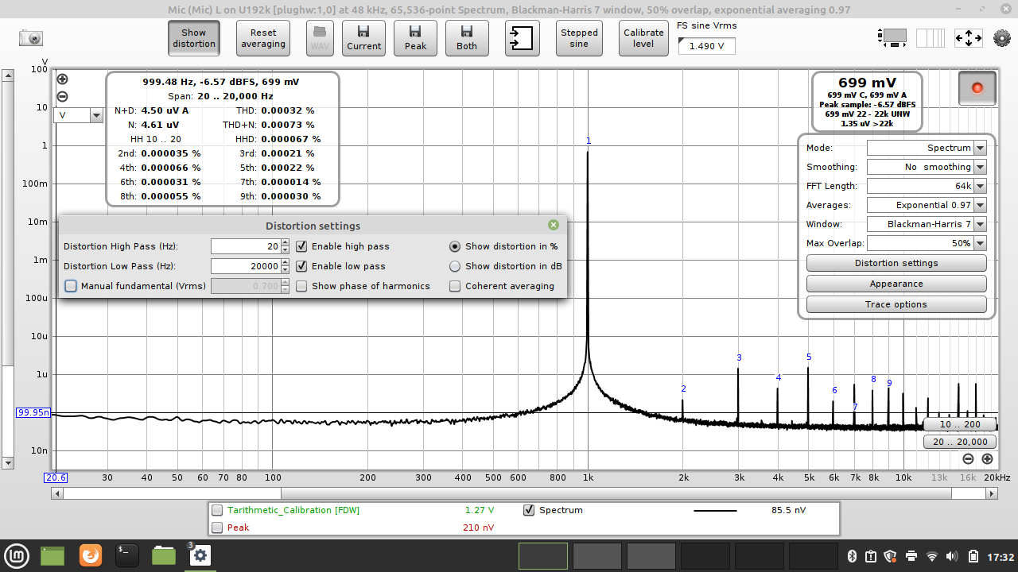The width and height of the screenshot is (1018, 572).
Task: Toggle Enable high pass checkbox
Action: click(301, 246)
